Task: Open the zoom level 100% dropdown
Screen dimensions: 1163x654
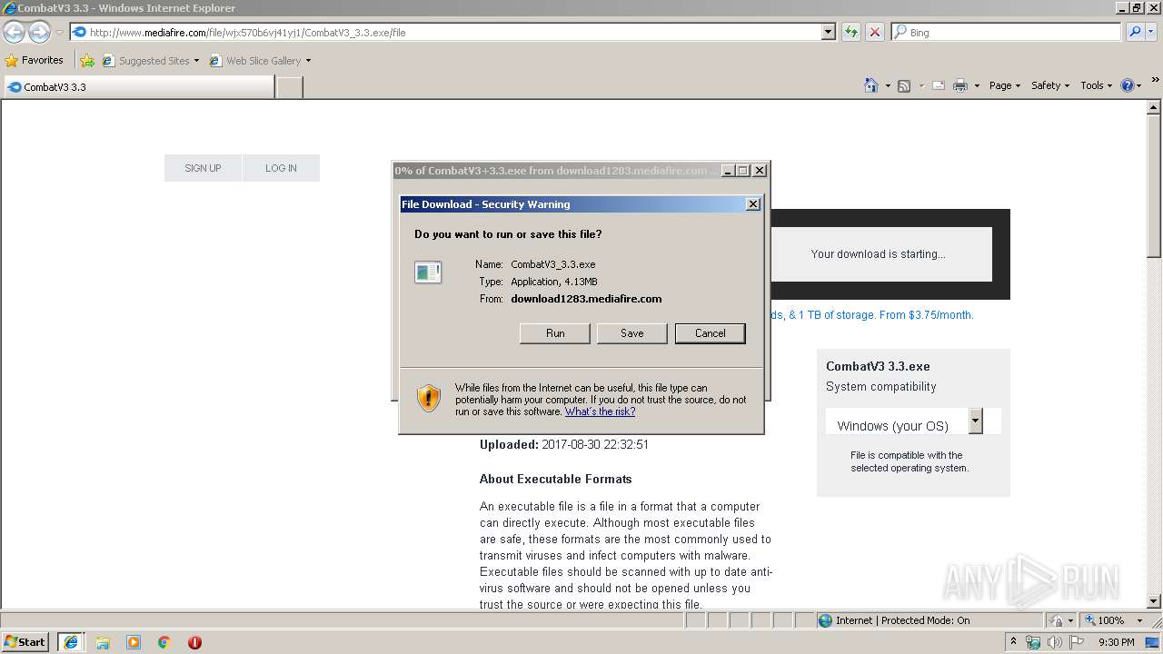Action: [1139, 620]
